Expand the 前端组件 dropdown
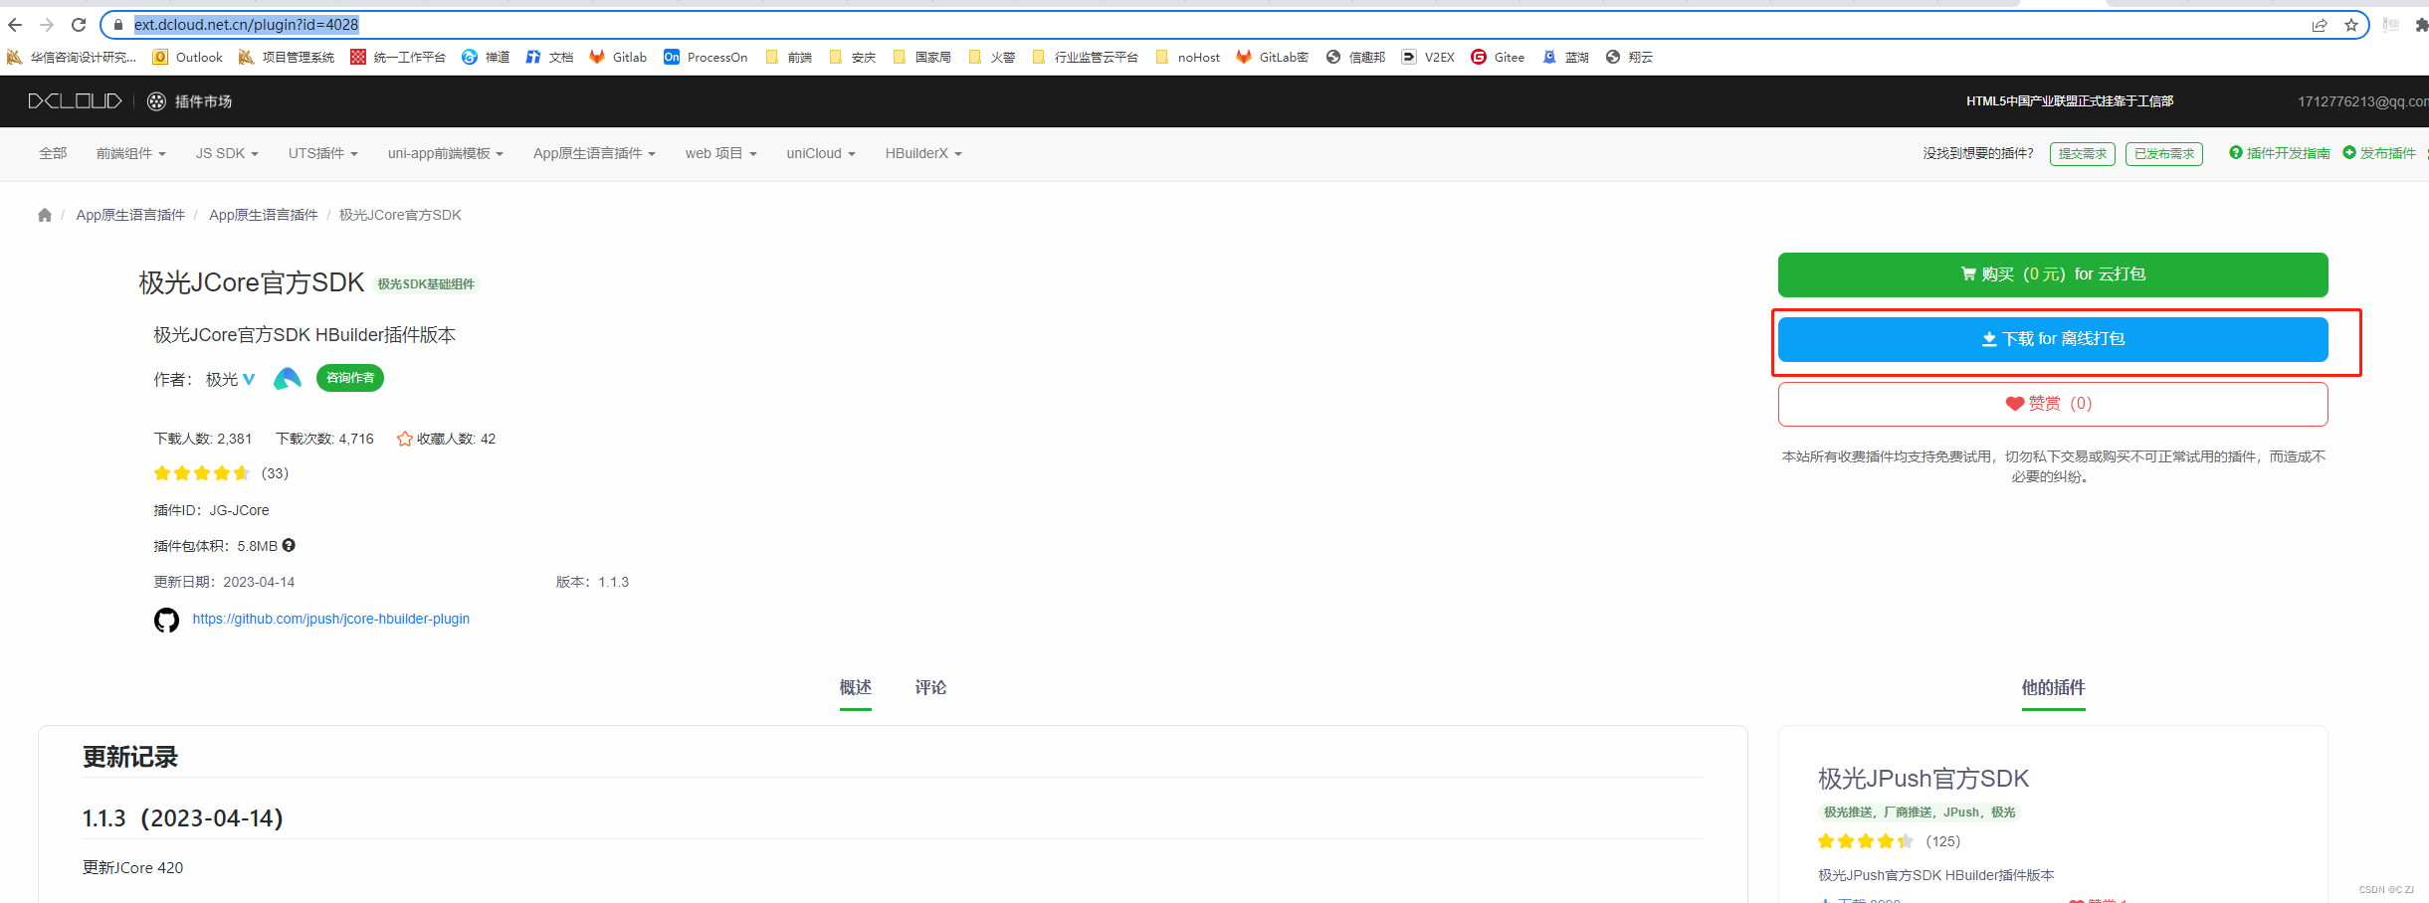The width and height of the screenshot is (2429, 903). tap(130, 153)
